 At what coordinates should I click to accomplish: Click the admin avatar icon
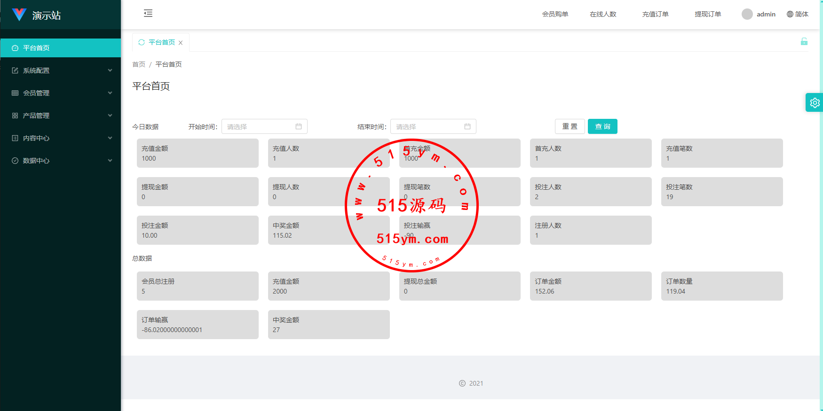[747, 14]
